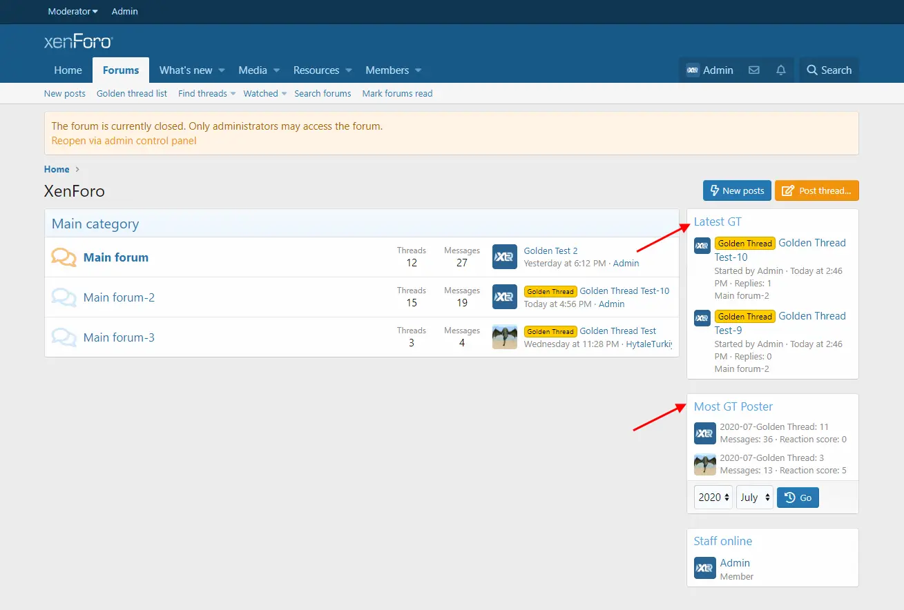The width and height of the screenshot is (904, 610).
Task: Open the Main forum-2 link
Action: pyautogui.click(x=119, y=297)
